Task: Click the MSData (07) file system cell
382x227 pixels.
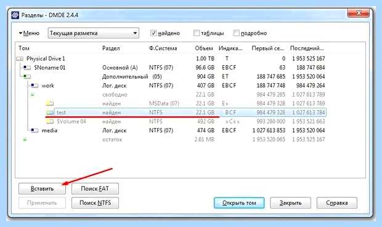Action: click(x=164, y=103)
